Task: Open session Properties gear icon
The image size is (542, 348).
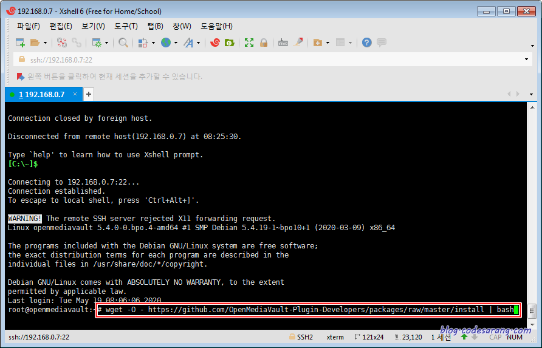Action: (x=97, y=43)
